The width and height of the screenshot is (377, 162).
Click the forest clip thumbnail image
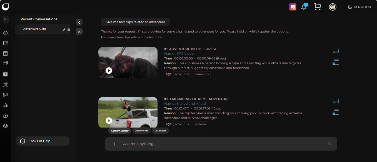pos(128,62)
